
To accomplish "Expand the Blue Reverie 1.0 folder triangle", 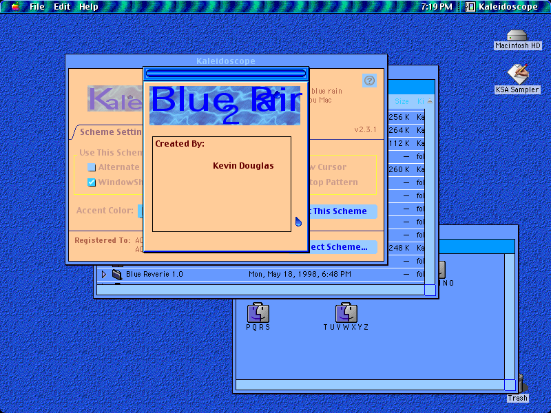I will click(104, 274).
